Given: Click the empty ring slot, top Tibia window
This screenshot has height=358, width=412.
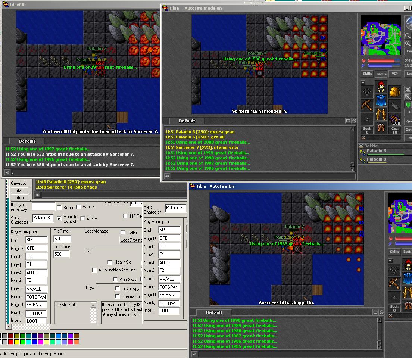Looking at the screenshot, I should [x=367, y=119].
